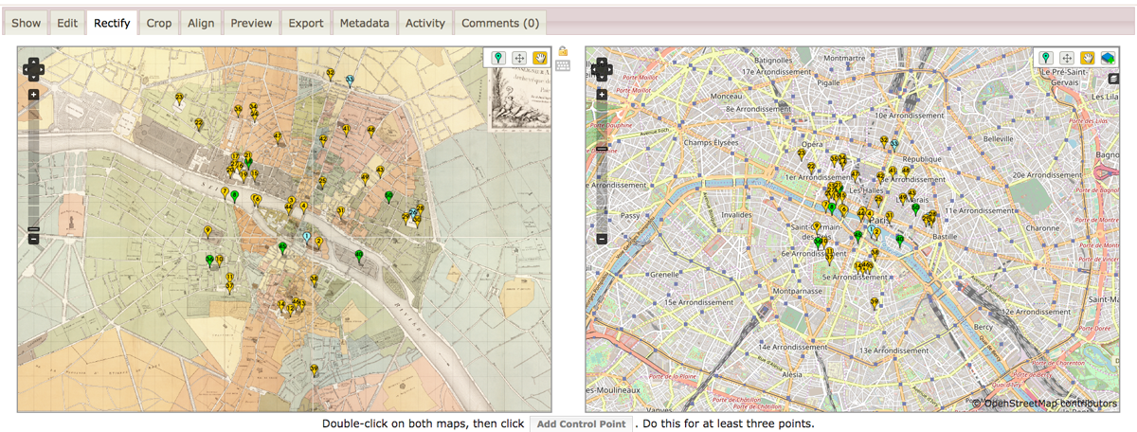Toggle the padlock icon between the maps

pyautogui.click(x=563, y=51)
